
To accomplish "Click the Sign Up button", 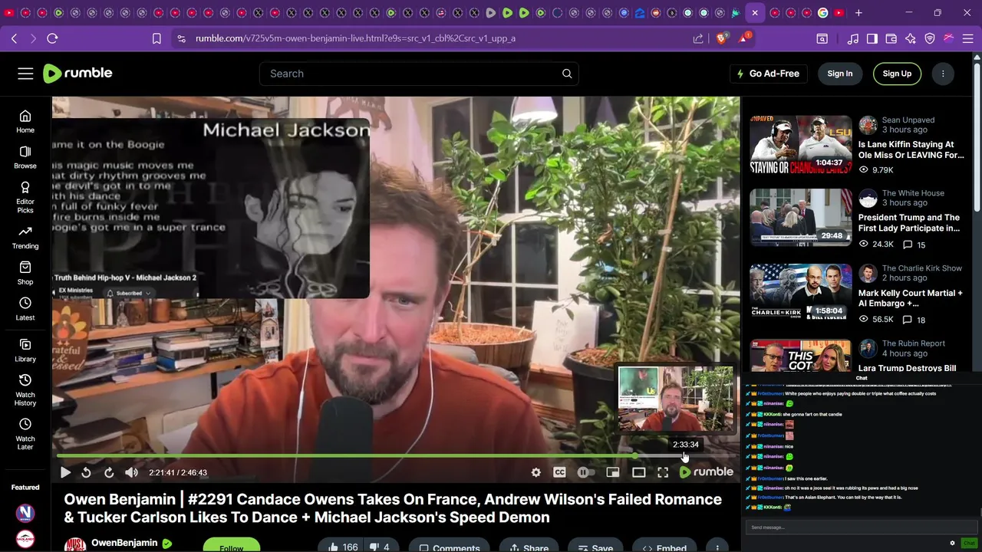I will coord(897,74).
